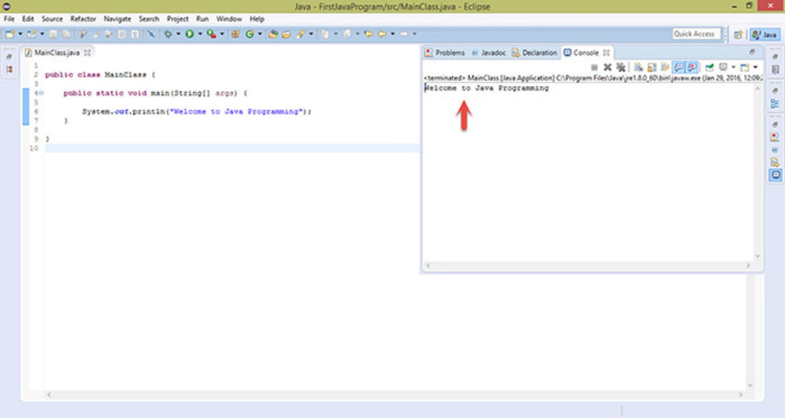Switch to the Javadoc tab
Viewport: 785px width, 418px height.
tap(489, 53)
